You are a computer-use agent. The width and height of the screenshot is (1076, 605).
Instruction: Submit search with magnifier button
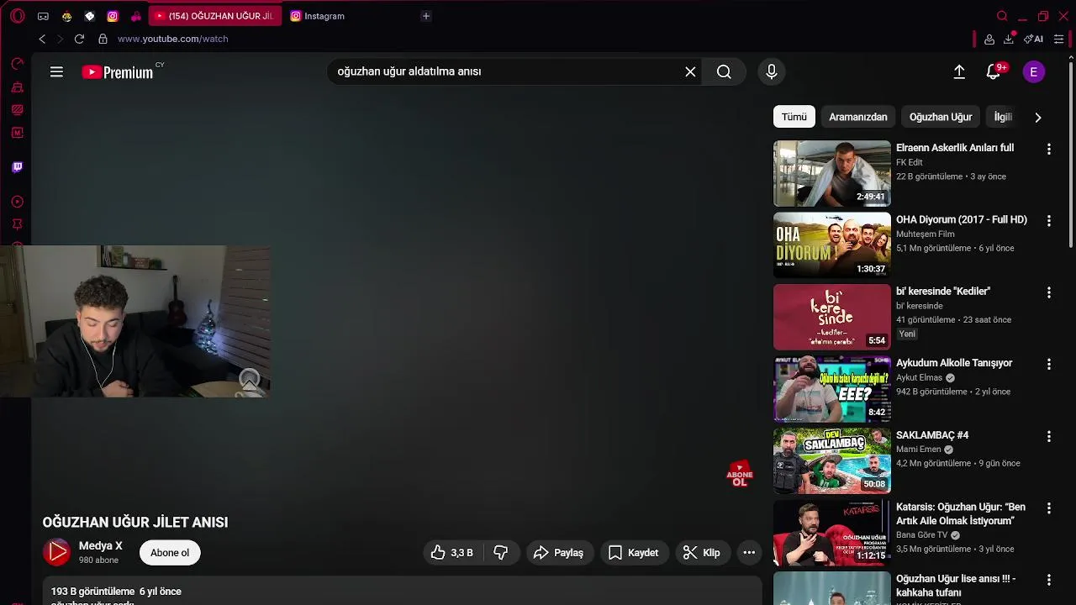click(x=724, y=72)
